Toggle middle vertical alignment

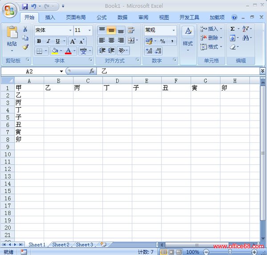coord(111,30)
